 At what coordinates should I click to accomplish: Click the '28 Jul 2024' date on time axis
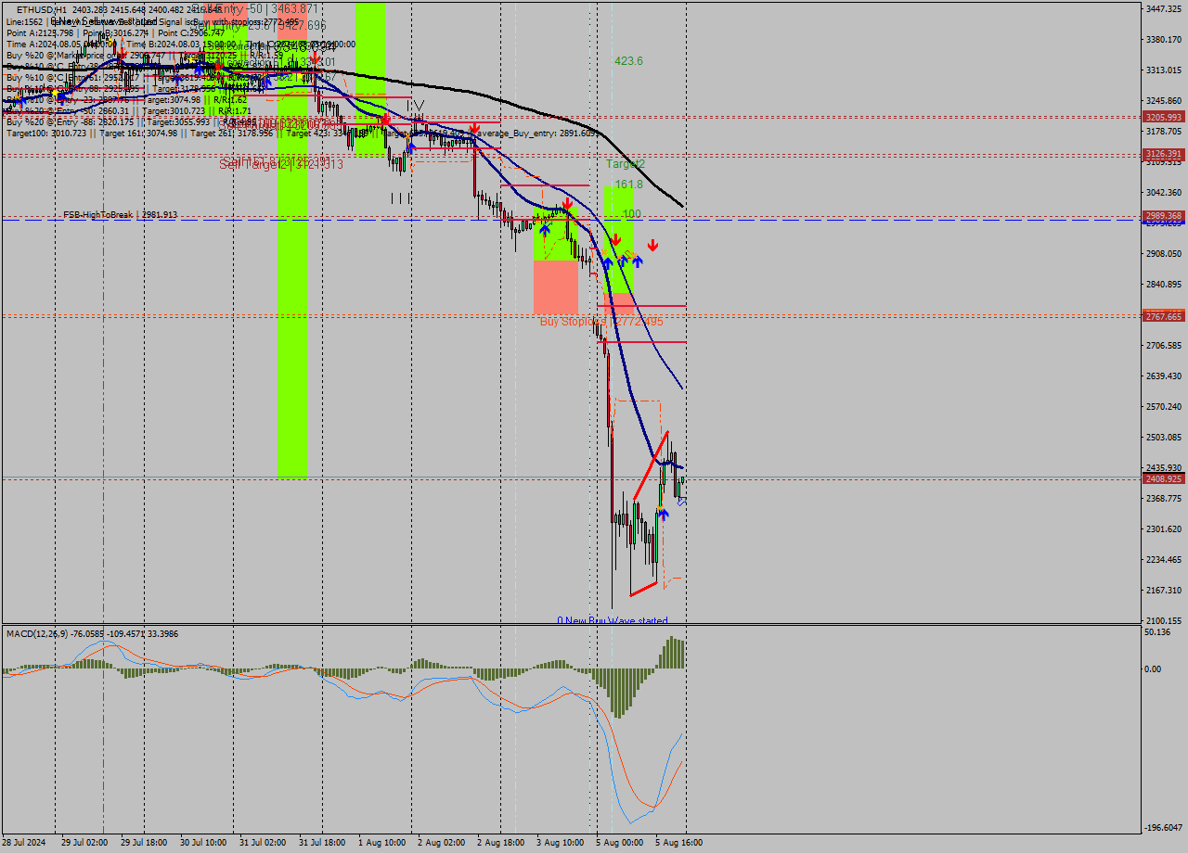coord(25,843)
